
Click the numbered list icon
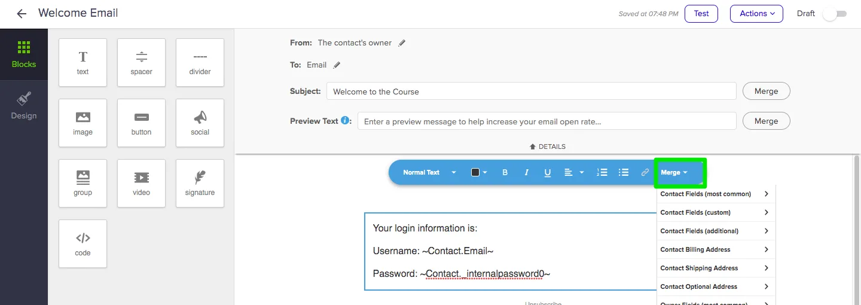click(602, 172)
